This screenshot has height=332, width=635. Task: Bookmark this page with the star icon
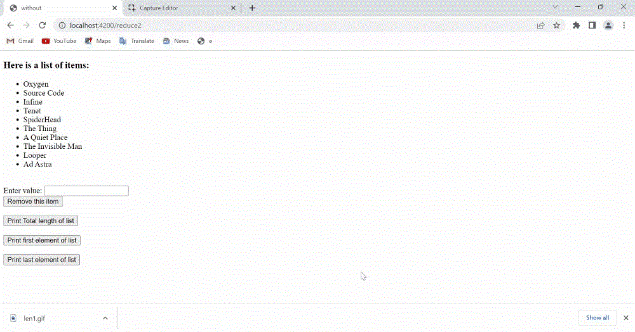click(557, 25)
